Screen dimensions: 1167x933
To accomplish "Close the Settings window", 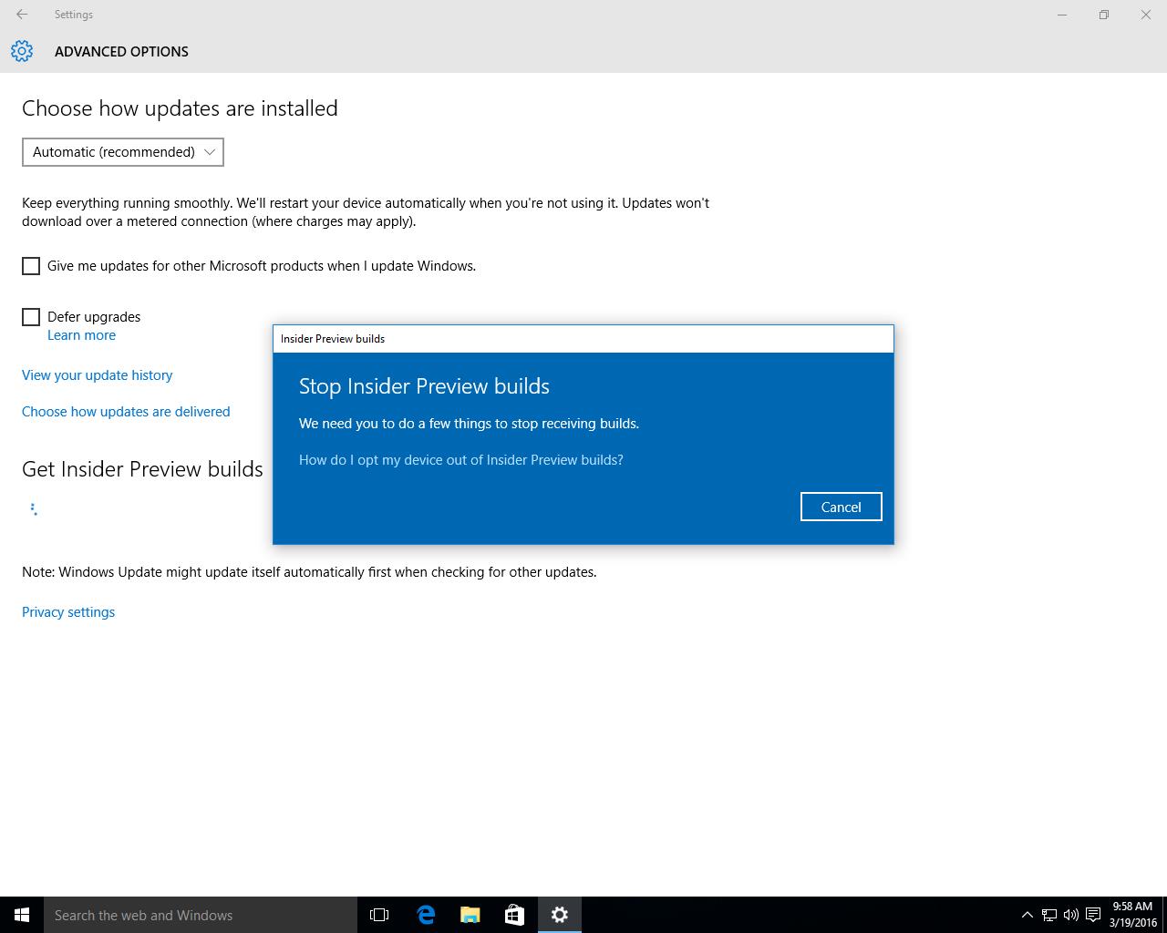I will (x=1146, y=15).
